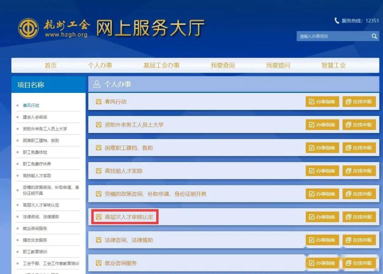The image size is (383, 274).
Task: Select 工会干部、工会工作者教育培训 in sidebar
Action: (51, 264)
